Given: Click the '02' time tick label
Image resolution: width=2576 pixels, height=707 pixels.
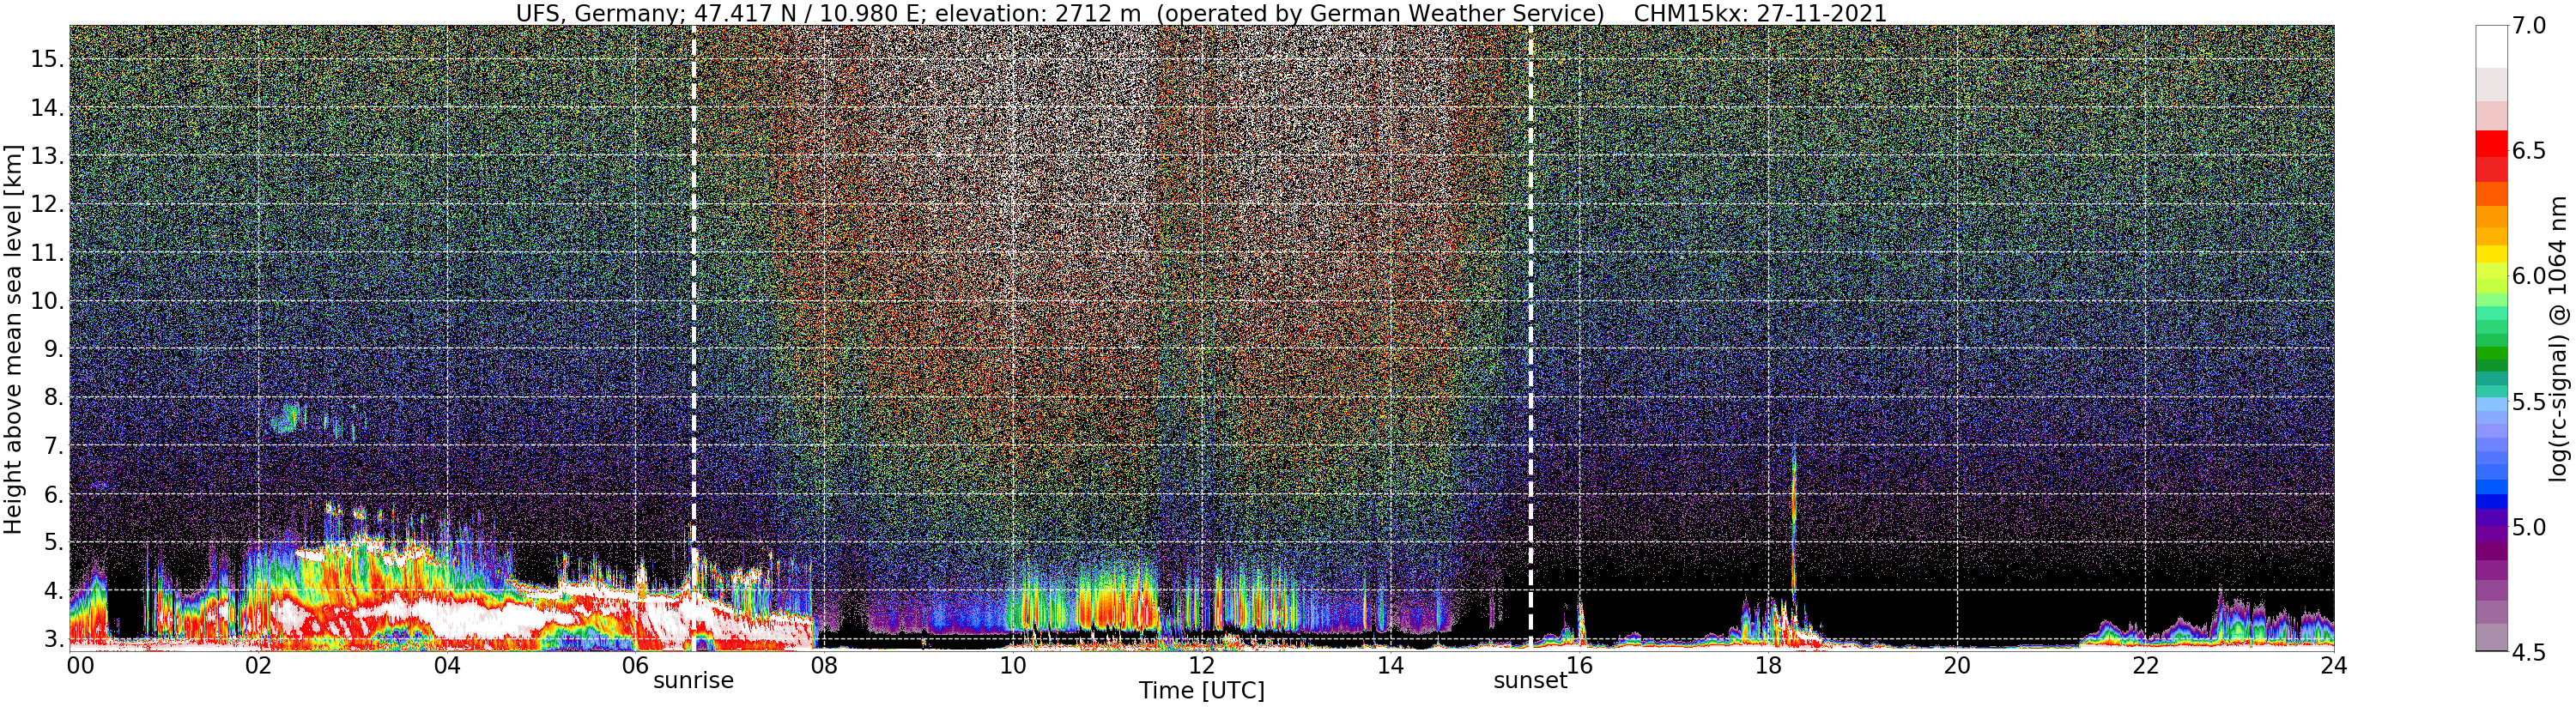Looking at the screenshot, I should tap(258, 665).
